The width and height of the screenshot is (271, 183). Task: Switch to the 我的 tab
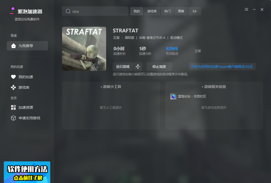click(137, 11)
